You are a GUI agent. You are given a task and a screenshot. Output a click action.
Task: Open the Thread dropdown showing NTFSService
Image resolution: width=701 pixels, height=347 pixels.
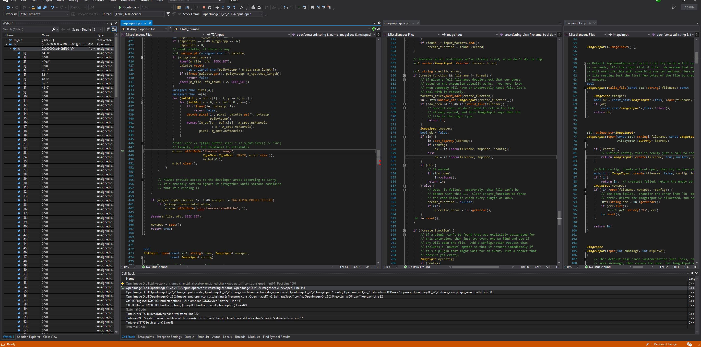[162, 14]
